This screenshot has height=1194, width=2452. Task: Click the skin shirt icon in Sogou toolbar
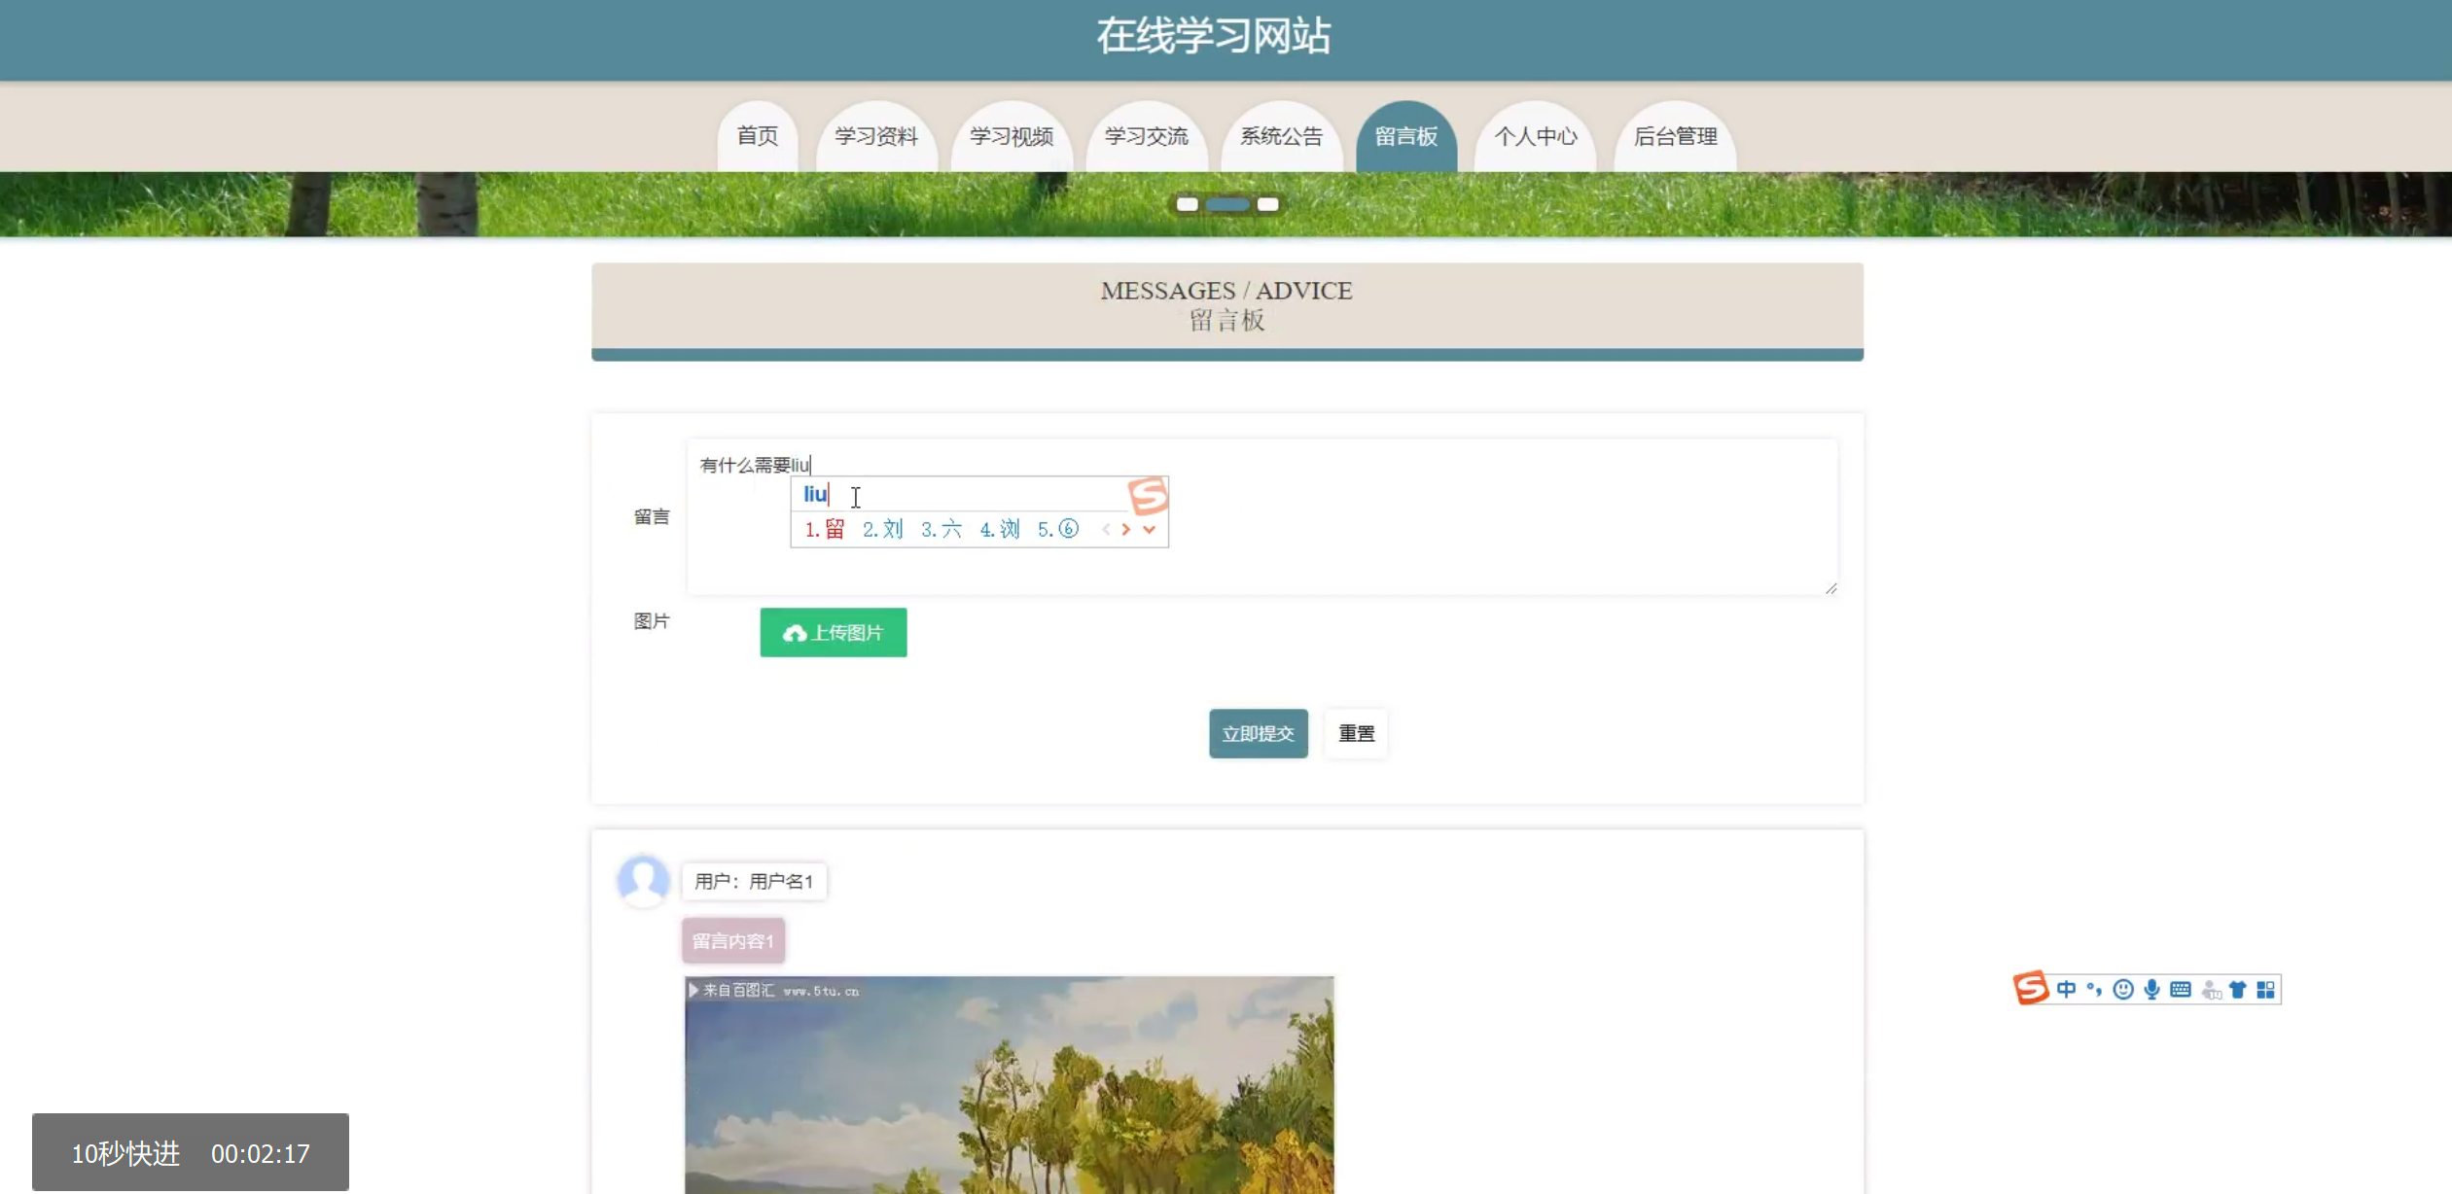click(2238, 989)
